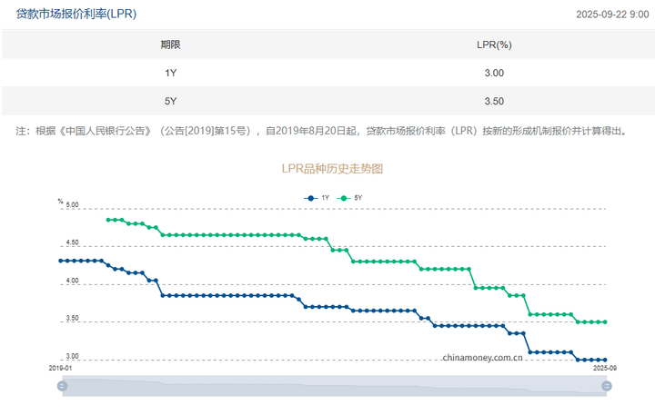Screen dimensions: 655x415
Task: Click the LPR(%) column header
Action: click(494, 44)
